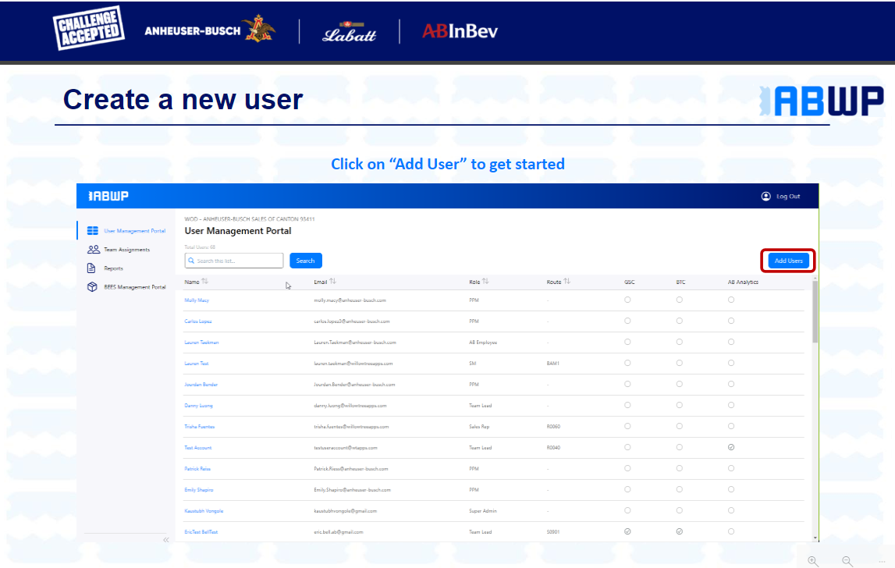Viewport: 895px width, 568px height.
Task: Toggle BTC for Carlos Lopez
Action: click(679, 321)
